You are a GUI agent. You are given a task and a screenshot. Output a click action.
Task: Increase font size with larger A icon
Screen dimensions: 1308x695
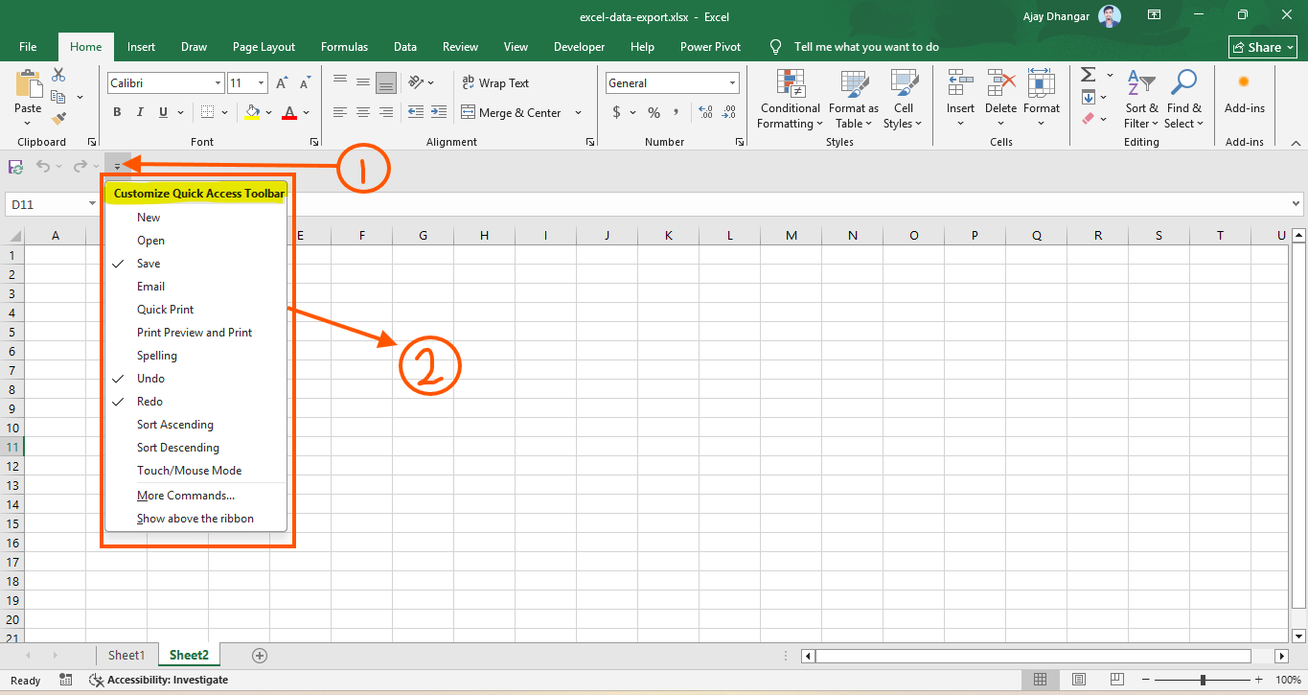pos(283,83)
